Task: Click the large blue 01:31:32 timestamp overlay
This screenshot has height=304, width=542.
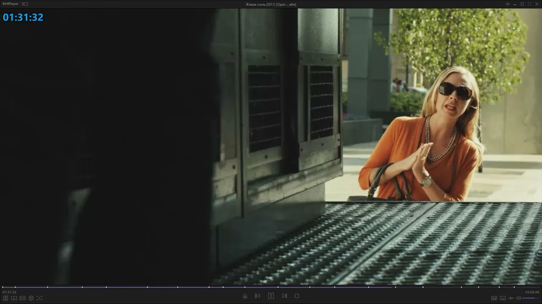Action: coord(23,17)
